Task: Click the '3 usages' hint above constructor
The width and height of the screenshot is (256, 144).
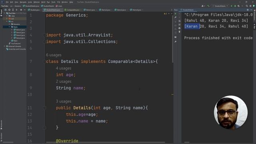Action: coord(64,101)
